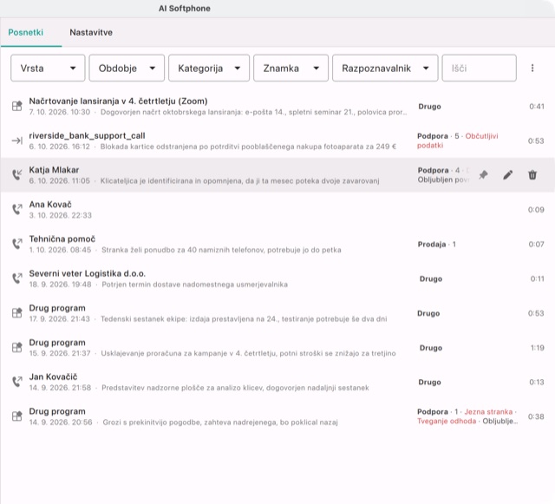Screen dimensions: 555x504
Task: Click the outgoing call icon of Ana Kovač
Action: pyautogui.click(x=17, y=209)
